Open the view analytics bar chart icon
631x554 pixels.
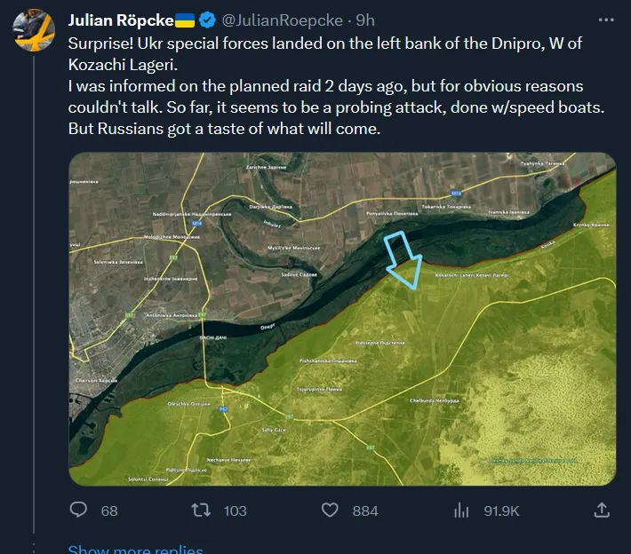pos(461,510)
